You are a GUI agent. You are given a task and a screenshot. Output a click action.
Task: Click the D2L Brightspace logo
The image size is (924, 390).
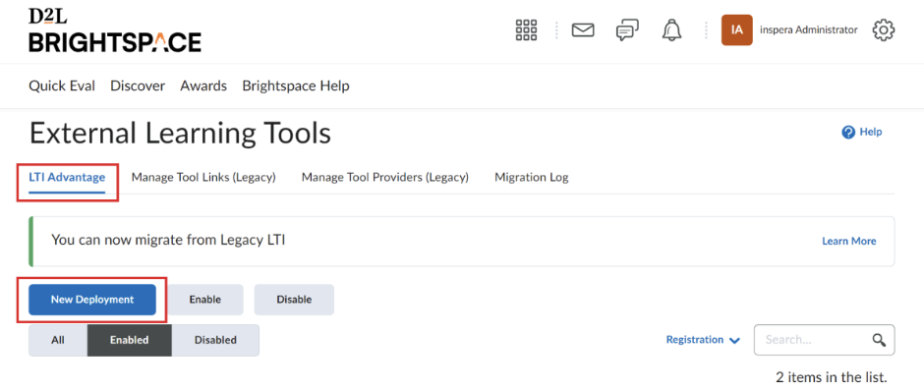(115, 31)
